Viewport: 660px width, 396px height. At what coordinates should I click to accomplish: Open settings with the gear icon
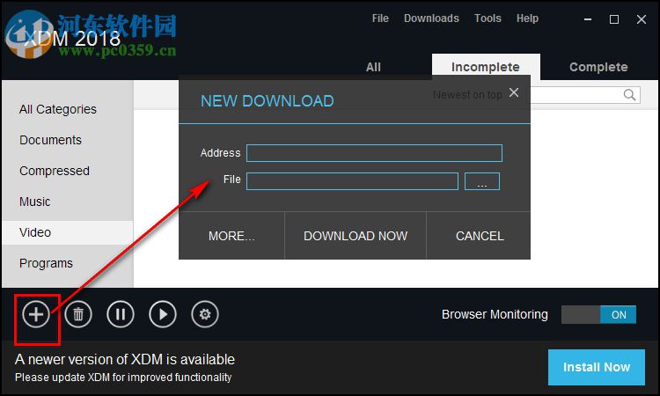[204, 314]
